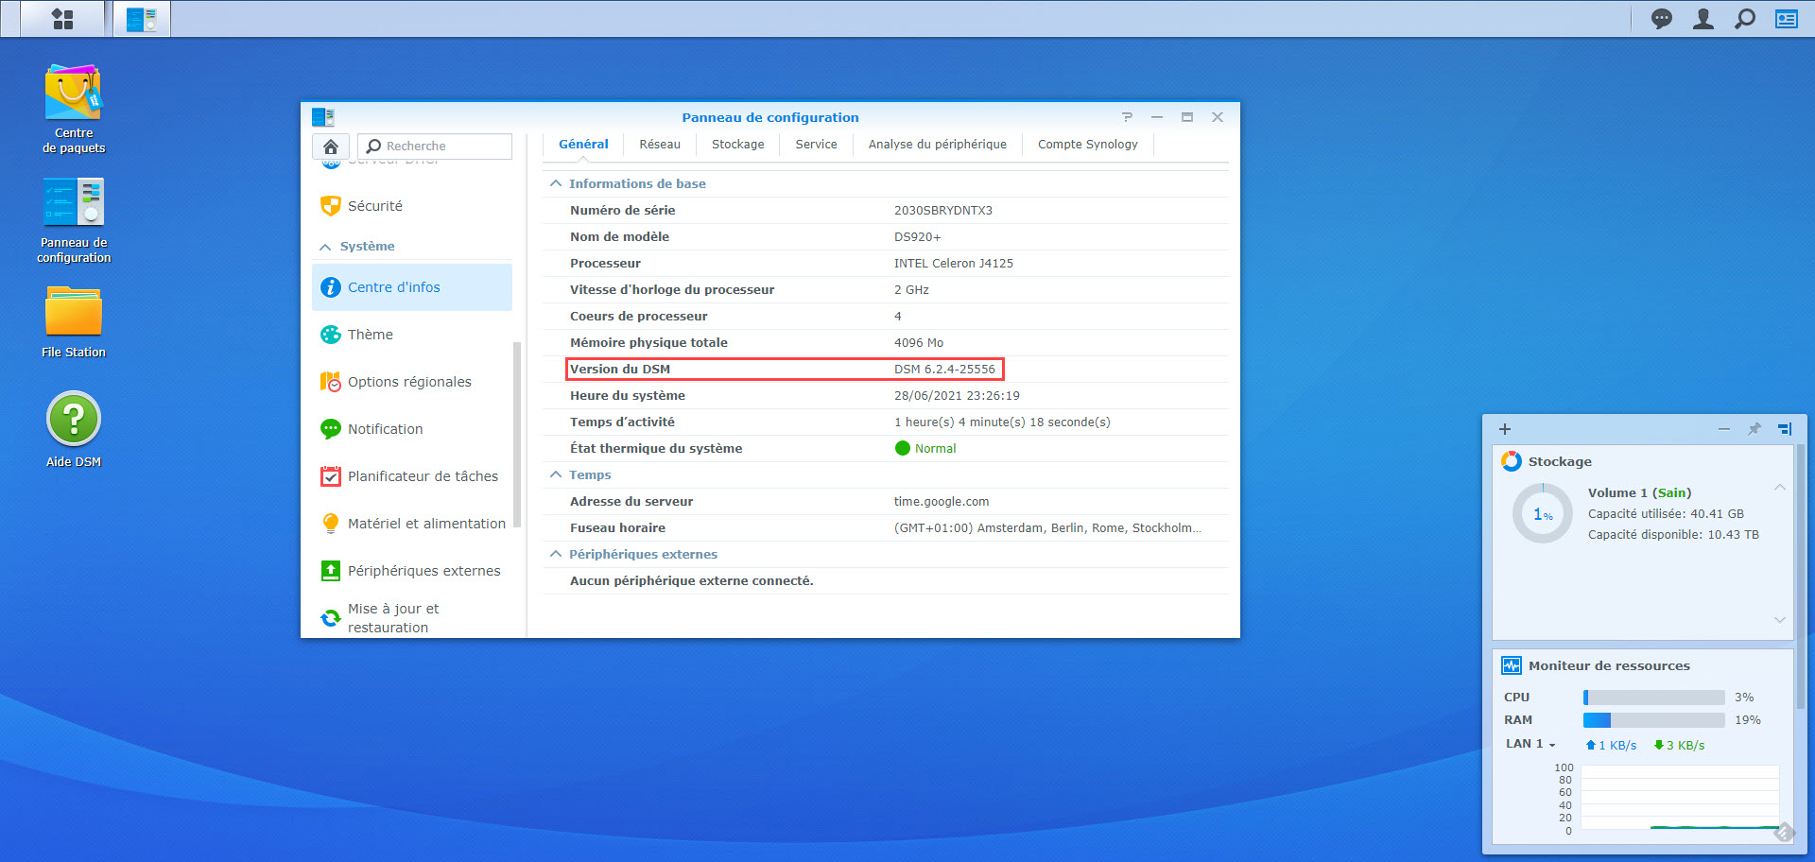Collapse the Périphériques externes info section
1815x862 pixels.
pyautogui.click(x=556, y=554)
